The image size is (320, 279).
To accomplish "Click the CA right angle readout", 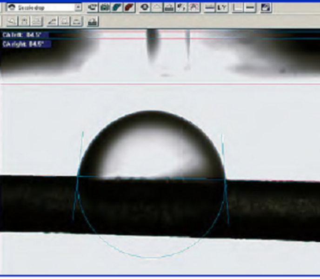I will (x=23, y=44).
